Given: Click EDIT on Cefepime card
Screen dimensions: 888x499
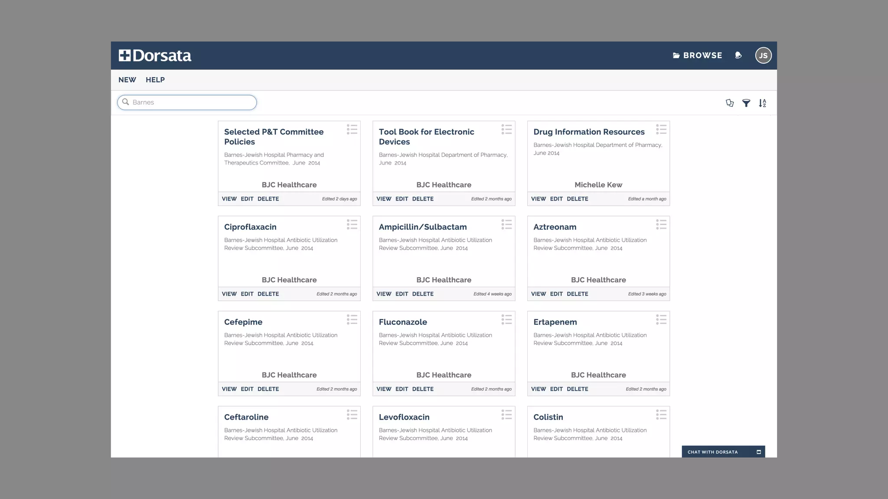Looking at the screenshot, I should [x=247, y=389].
